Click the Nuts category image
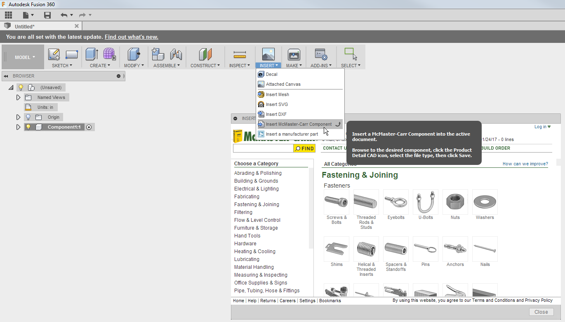The image size is (565, 322). click(x=455, y=202)
